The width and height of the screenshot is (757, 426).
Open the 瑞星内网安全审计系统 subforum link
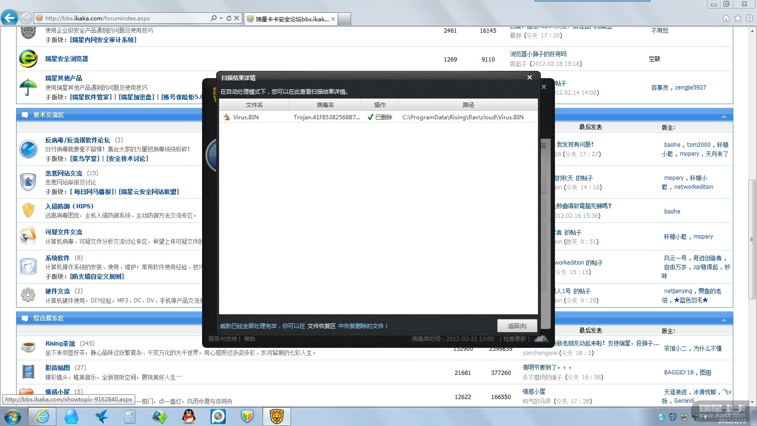pos(103,40)
